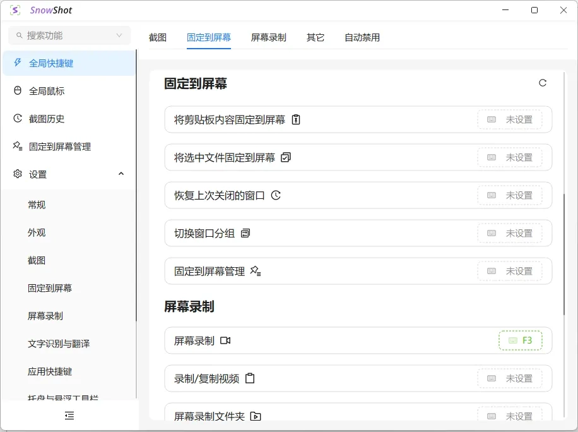The width and height of the screenshot is (578, 432).
Task: Click the keyboard icon in F3 shortcut box
Action: click(x=513, y=340)
